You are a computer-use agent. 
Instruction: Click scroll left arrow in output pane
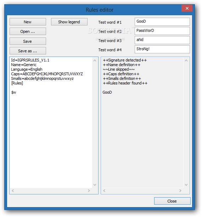click(104, 191)
